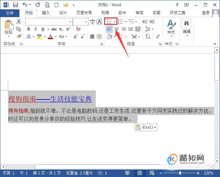Apply the yellow text highlight color
The height and width of the screenshot is (177, 220).
click(x=39, y=37)
